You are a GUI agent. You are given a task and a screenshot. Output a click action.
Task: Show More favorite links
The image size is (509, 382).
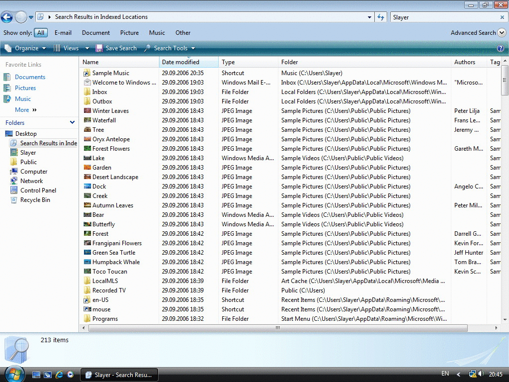tap(26, 110)
